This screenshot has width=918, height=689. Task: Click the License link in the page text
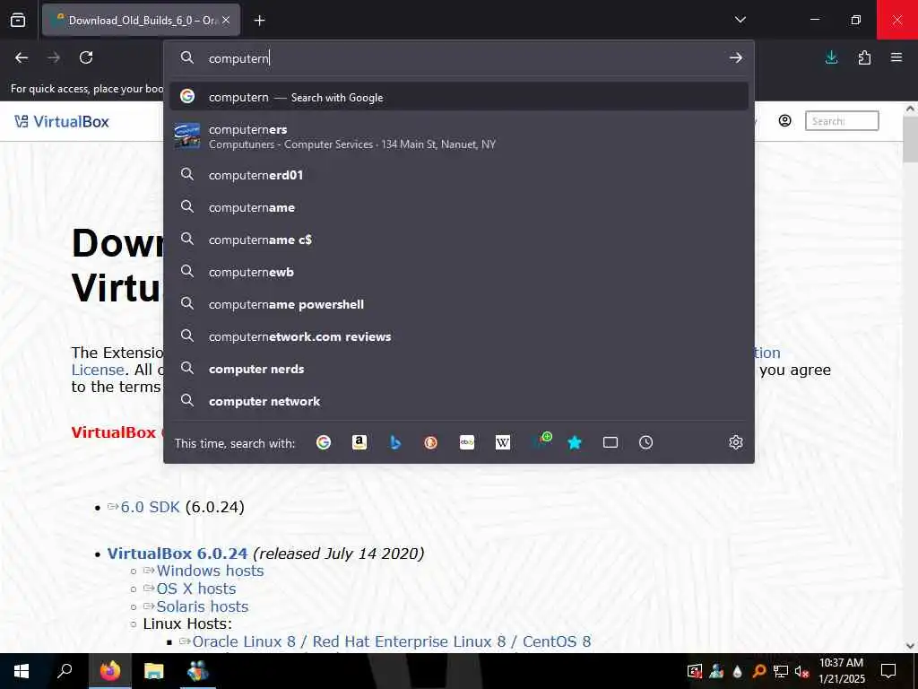tap(98, 370)
